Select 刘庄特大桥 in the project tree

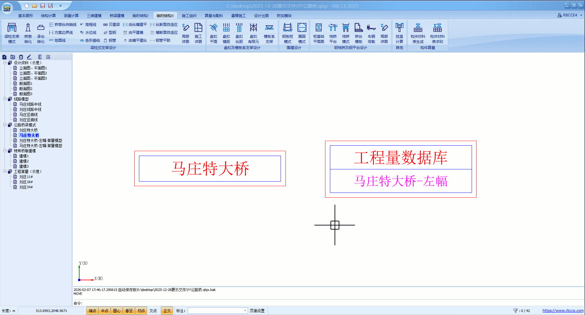[28, 130]
